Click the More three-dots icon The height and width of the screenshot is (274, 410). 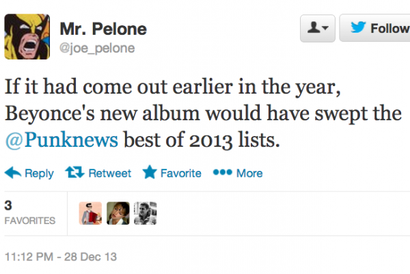[222, 173]
